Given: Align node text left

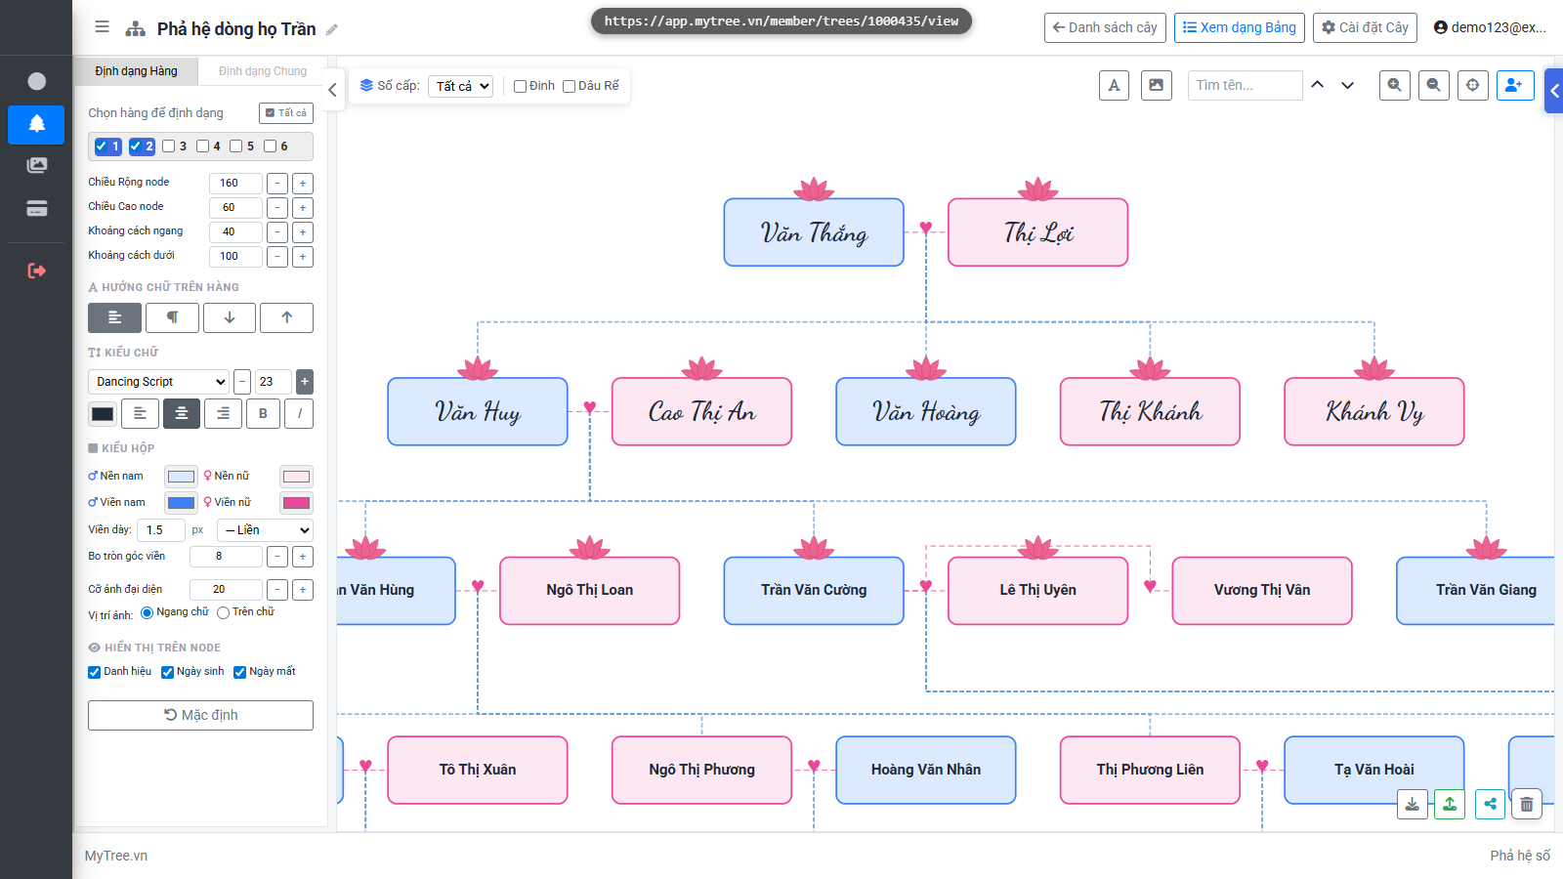Looking at the screenshot, I should click(x=140, y=413).
